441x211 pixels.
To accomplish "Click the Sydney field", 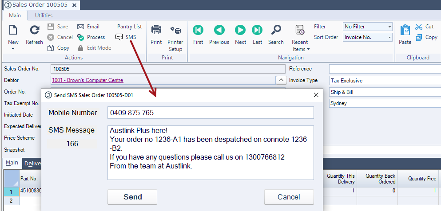I will [x=385, y=103].
